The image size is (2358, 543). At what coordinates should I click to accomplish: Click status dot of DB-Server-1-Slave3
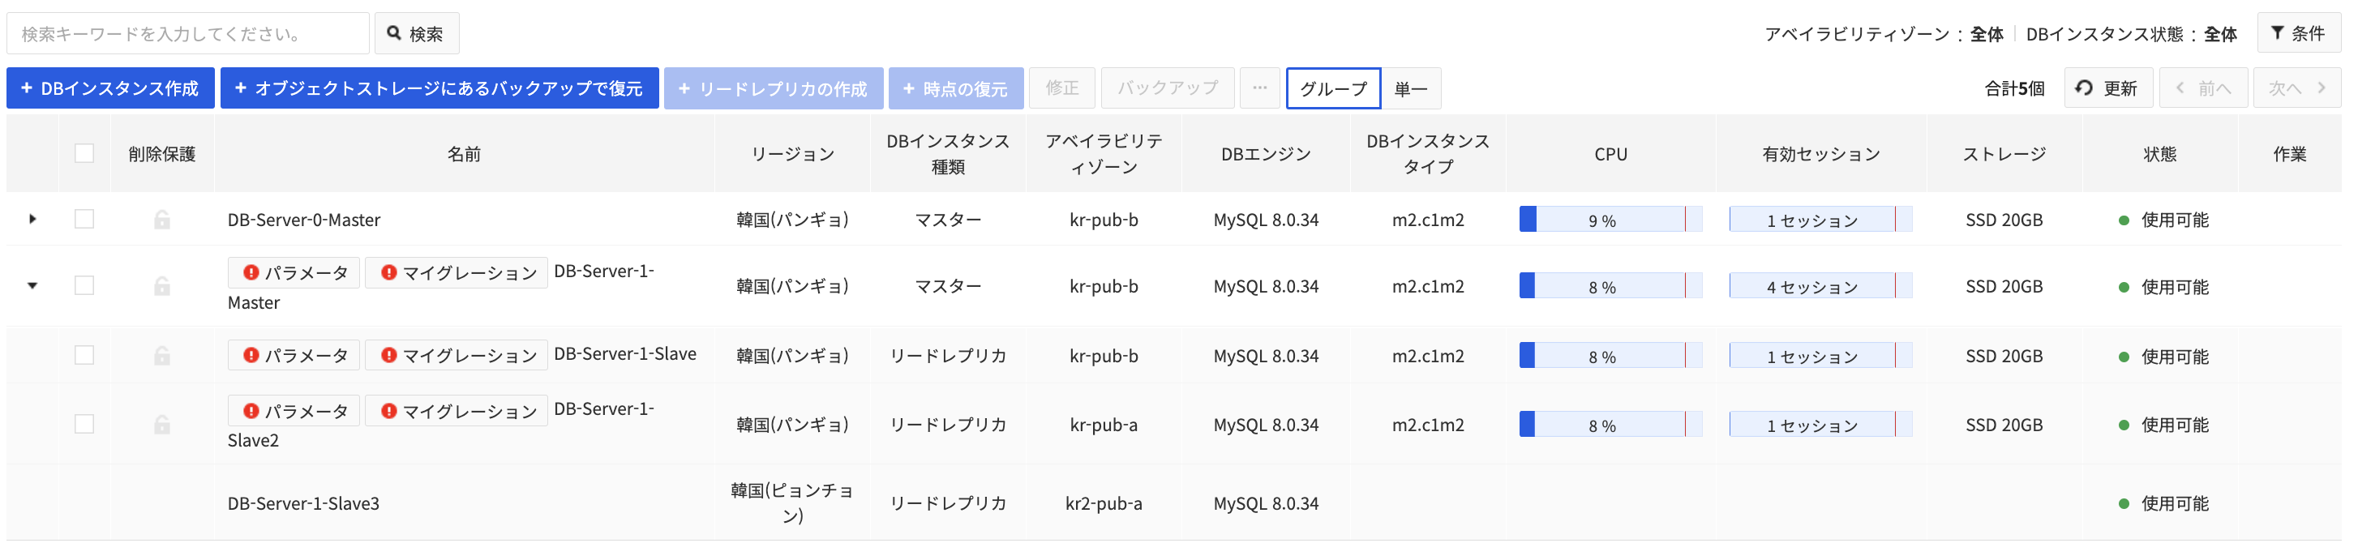[x=2124, y=503]
